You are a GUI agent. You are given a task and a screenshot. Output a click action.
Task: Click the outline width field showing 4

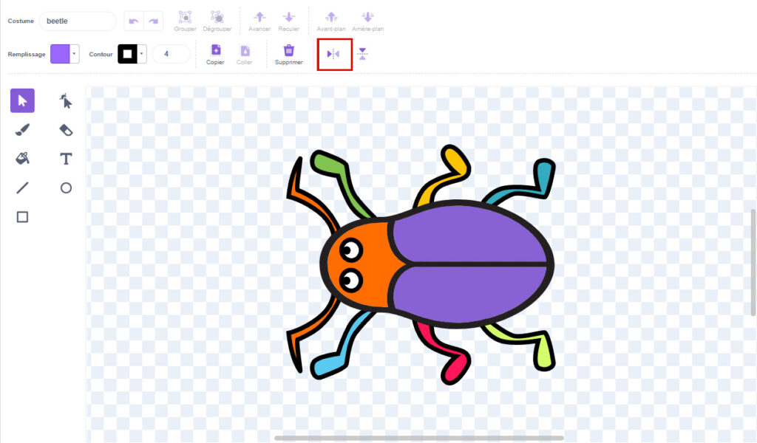tap(171, 54)
